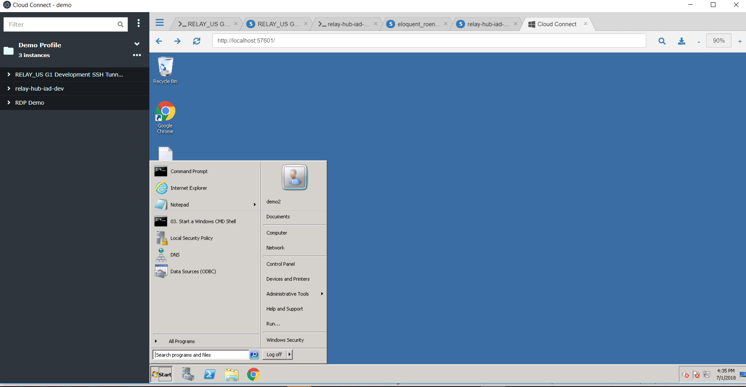Click the back navigation arrow
The image size is (746, 387).
(159, 41)
